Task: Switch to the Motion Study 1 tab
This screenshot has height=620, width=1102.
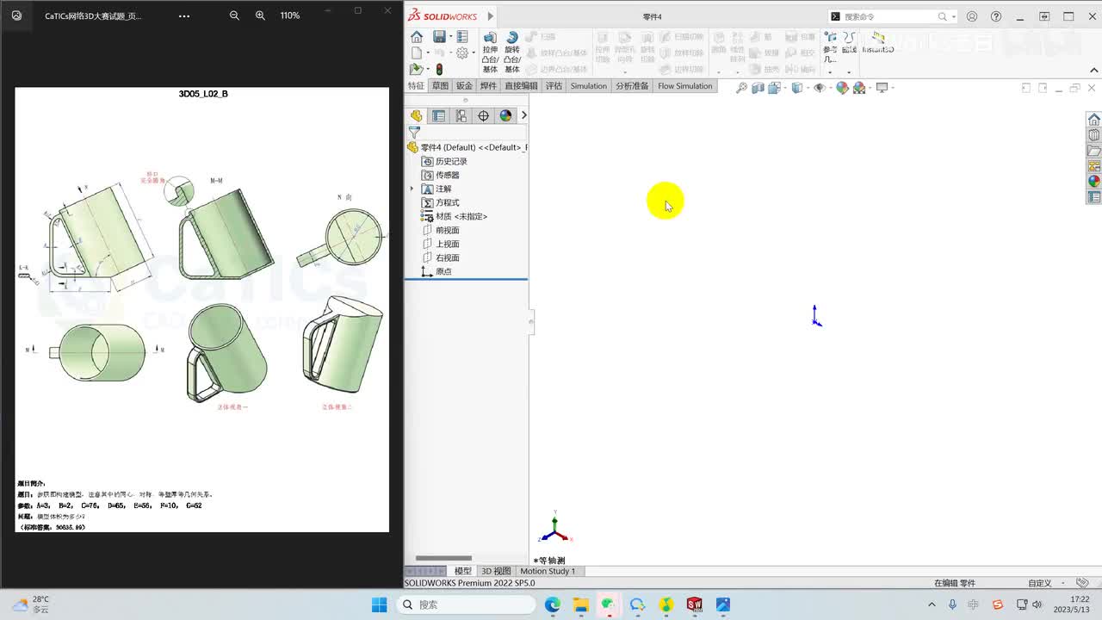Action: (x=548, y=571)
